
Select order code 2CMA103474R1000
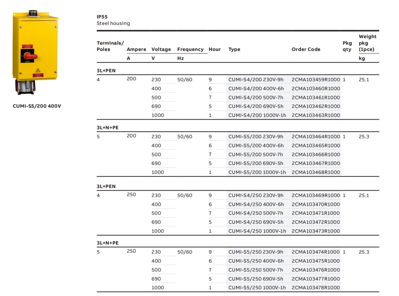pyautogui.click(x=316, y=252)
